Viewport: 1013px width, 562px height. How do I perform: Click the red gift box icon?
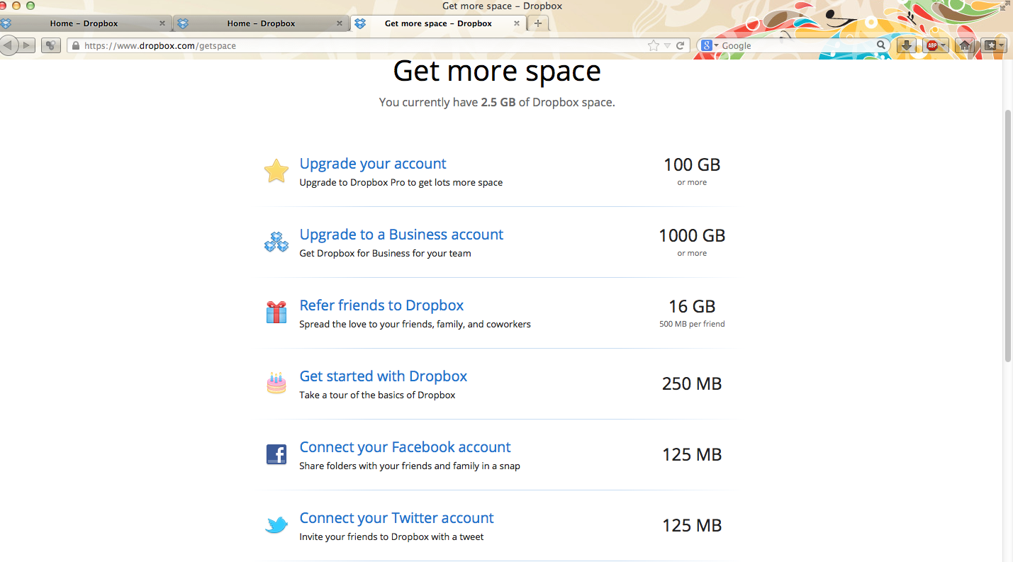(276, 313)
